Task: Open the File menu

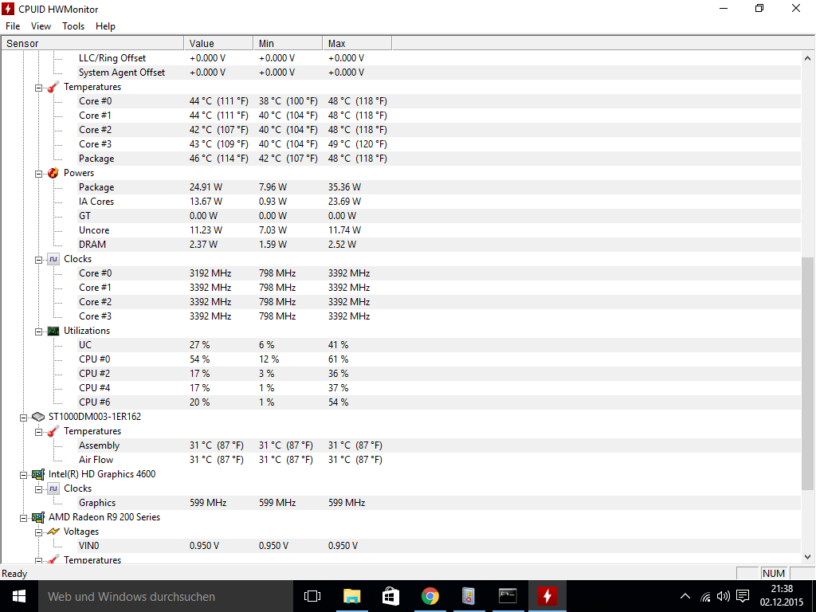Action: (x=13, y=26)
